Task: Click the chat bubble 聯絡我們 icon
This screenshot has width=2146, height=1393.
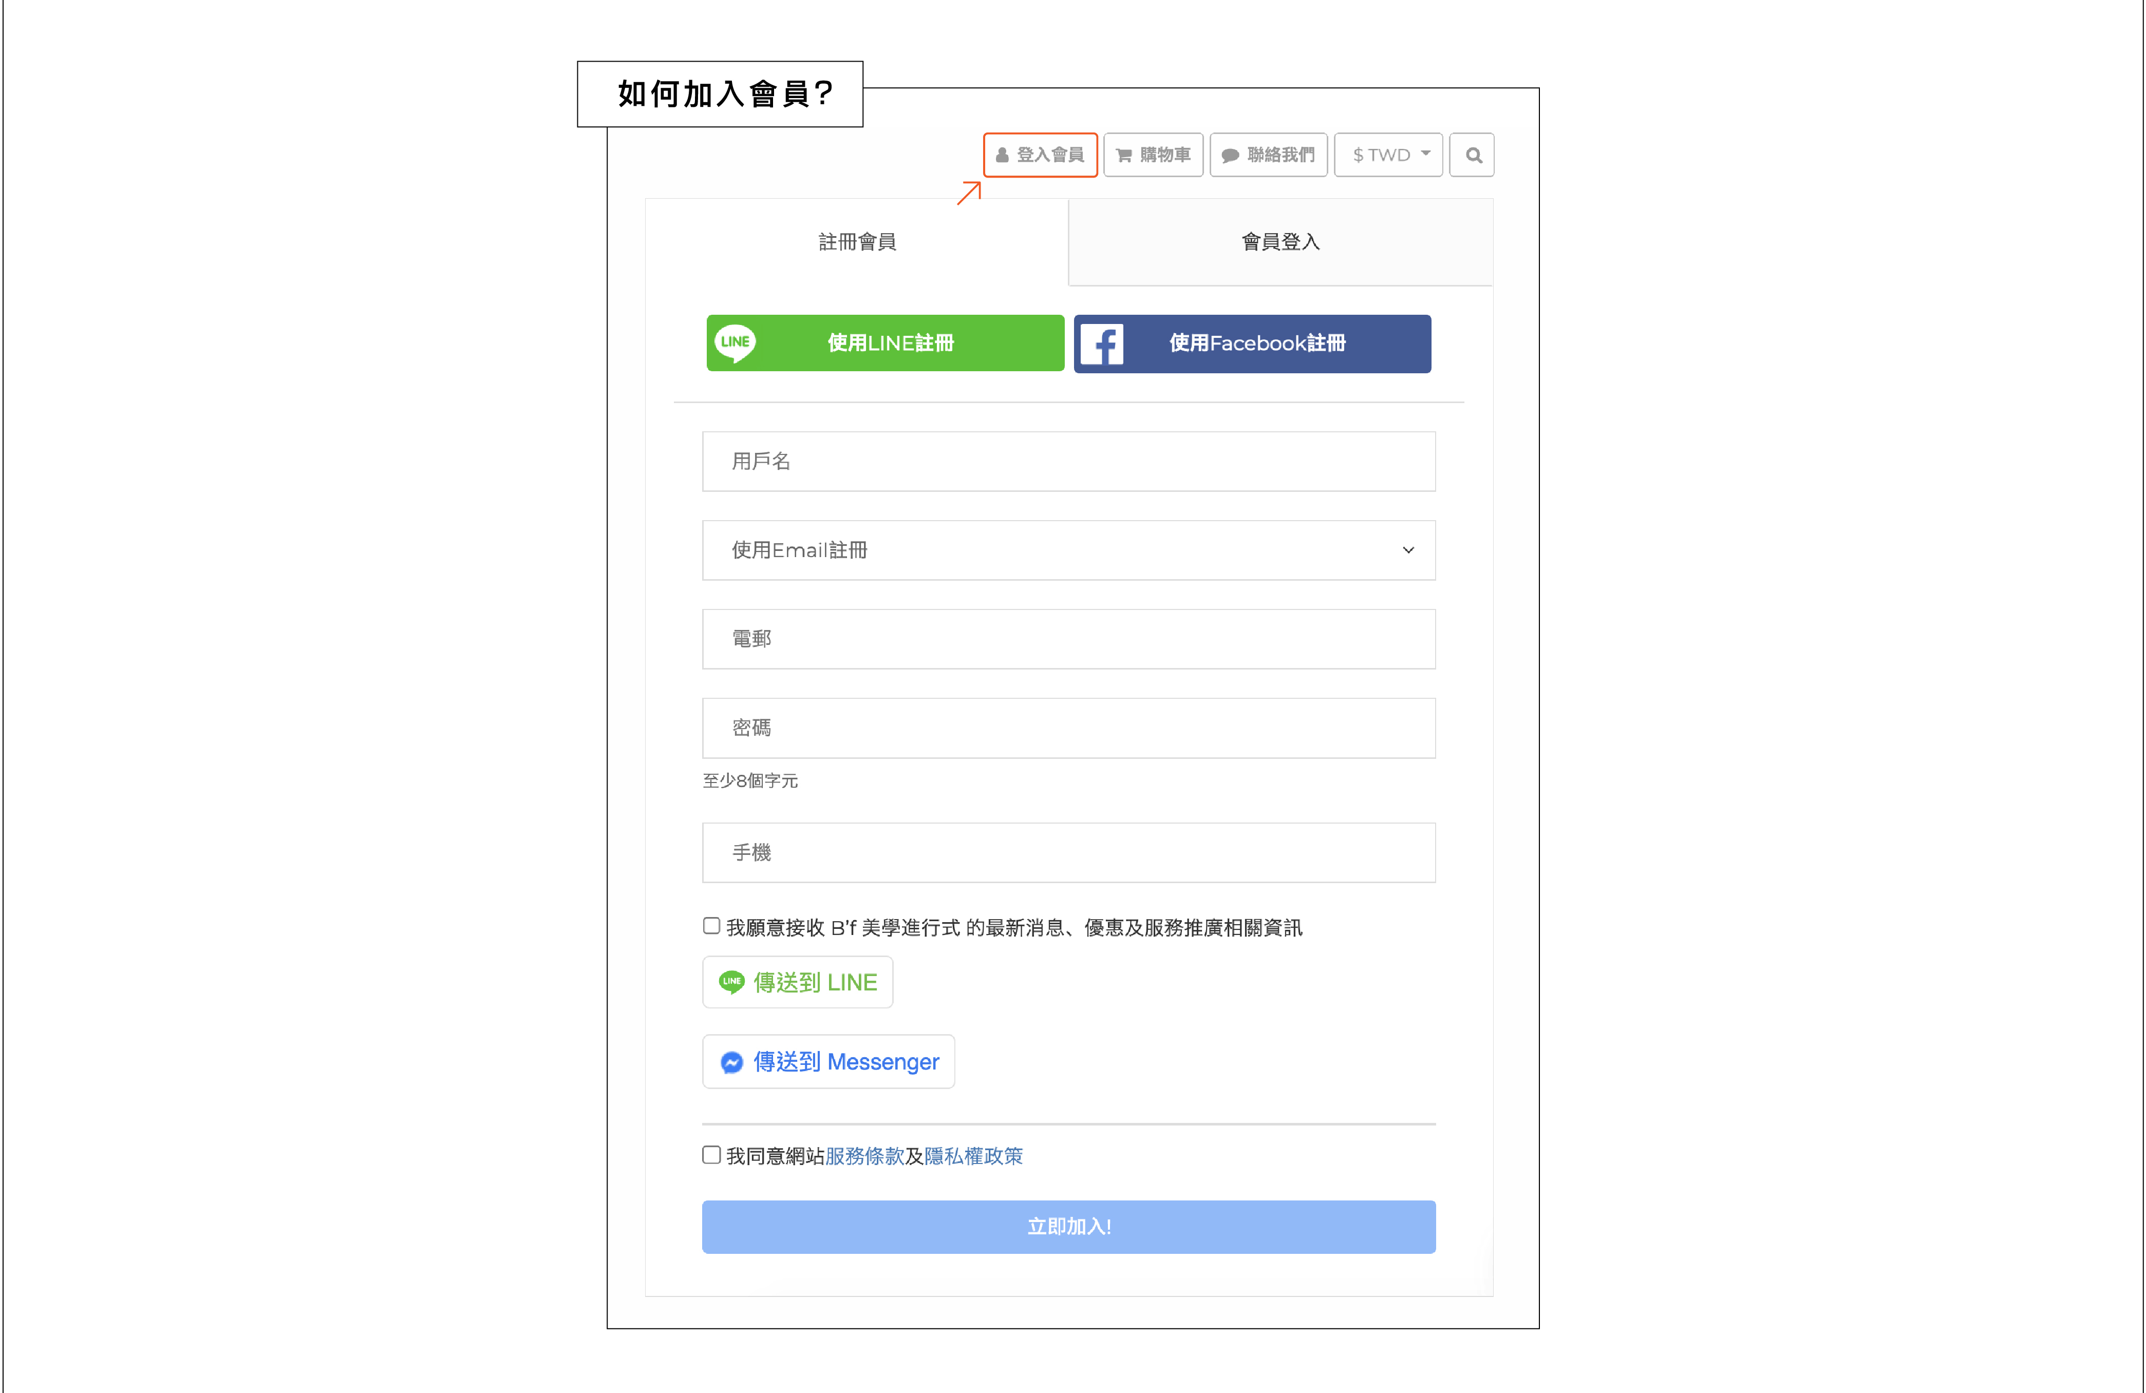Action: 1230,155
